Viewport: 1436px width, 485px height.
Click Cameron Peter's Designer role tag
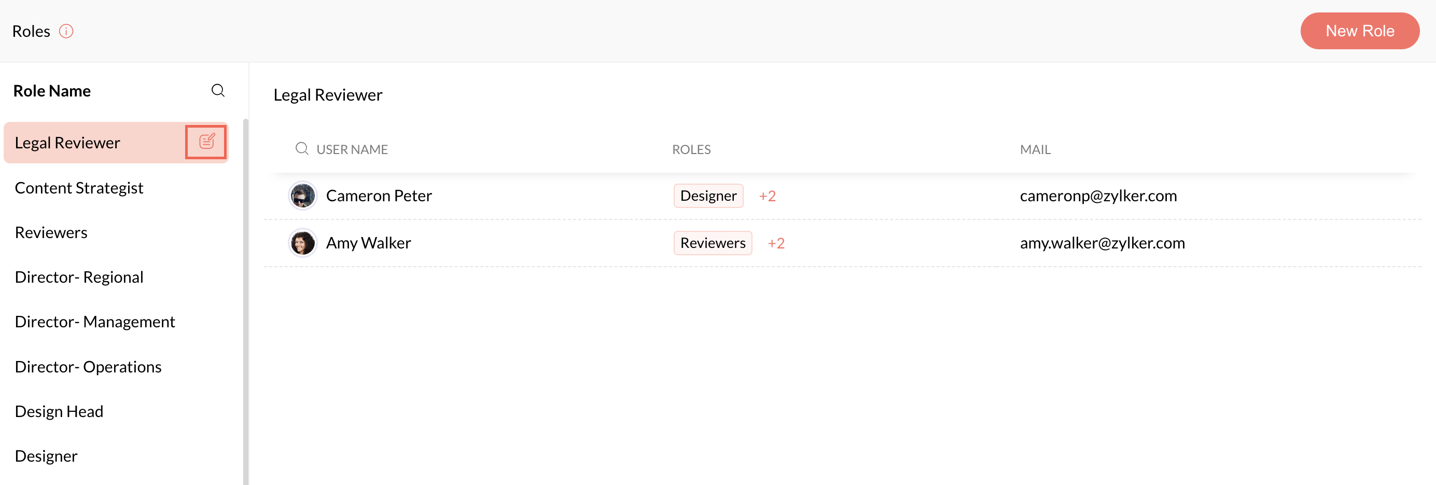tap(708, 196)
